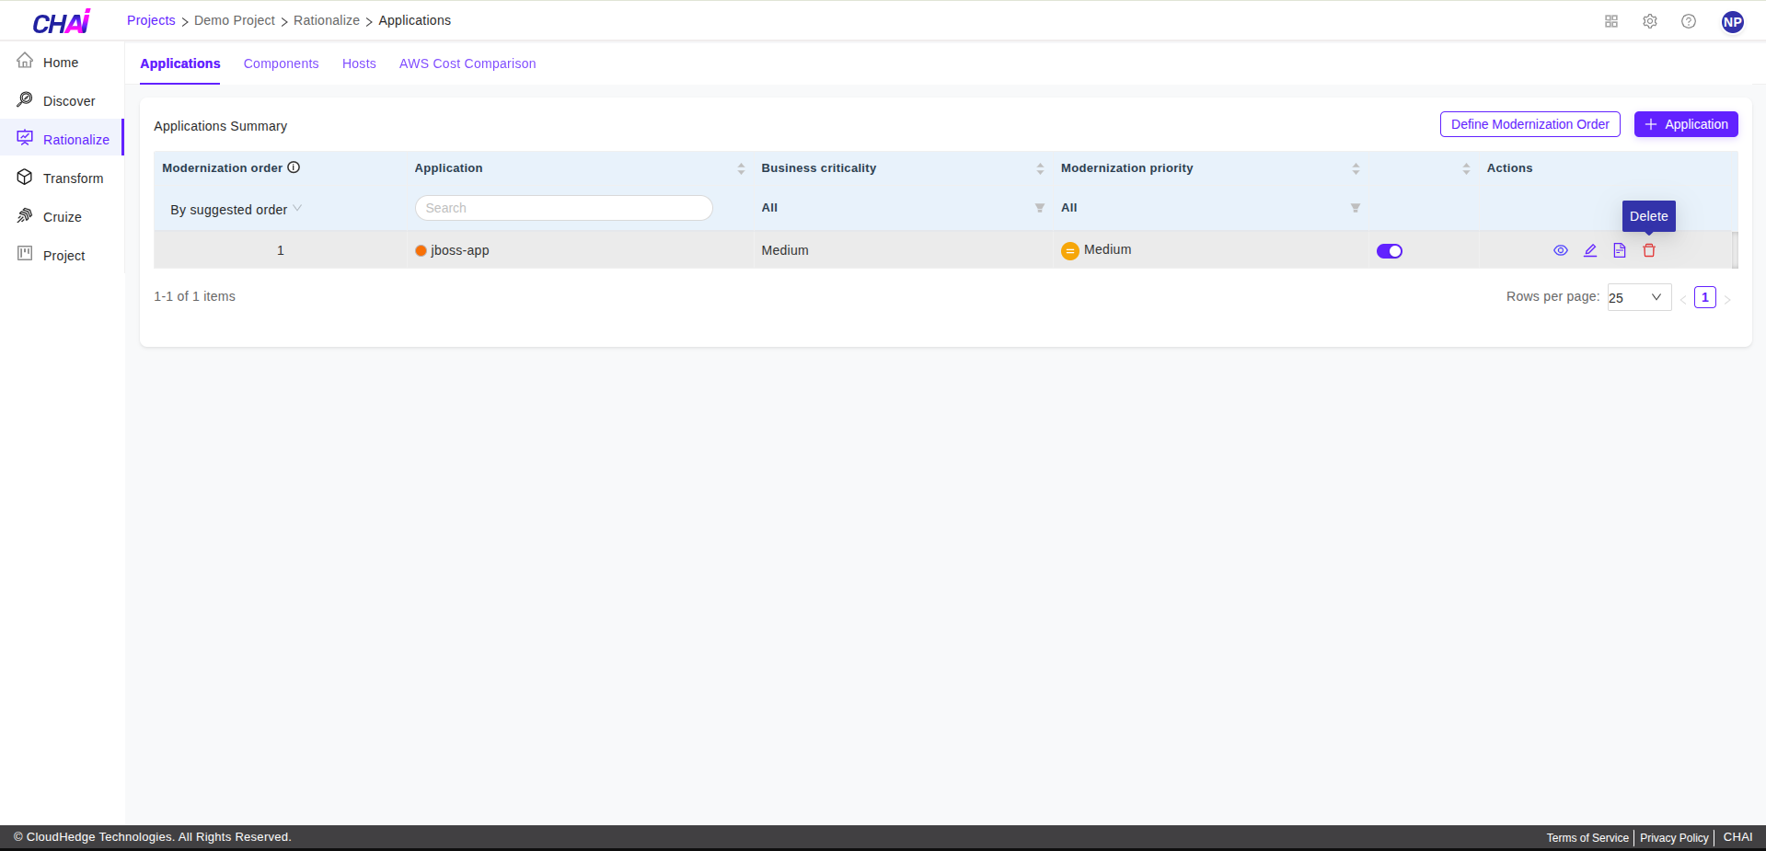View jboss-app using the eye icon
This screenshot has width=1766, height=851.
point(1560,250)
